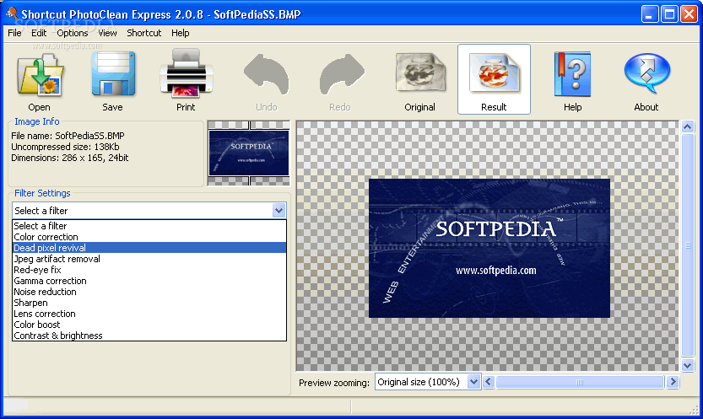
Task: Close the PhotoClean Express window
Action: (x=689, y=14)
